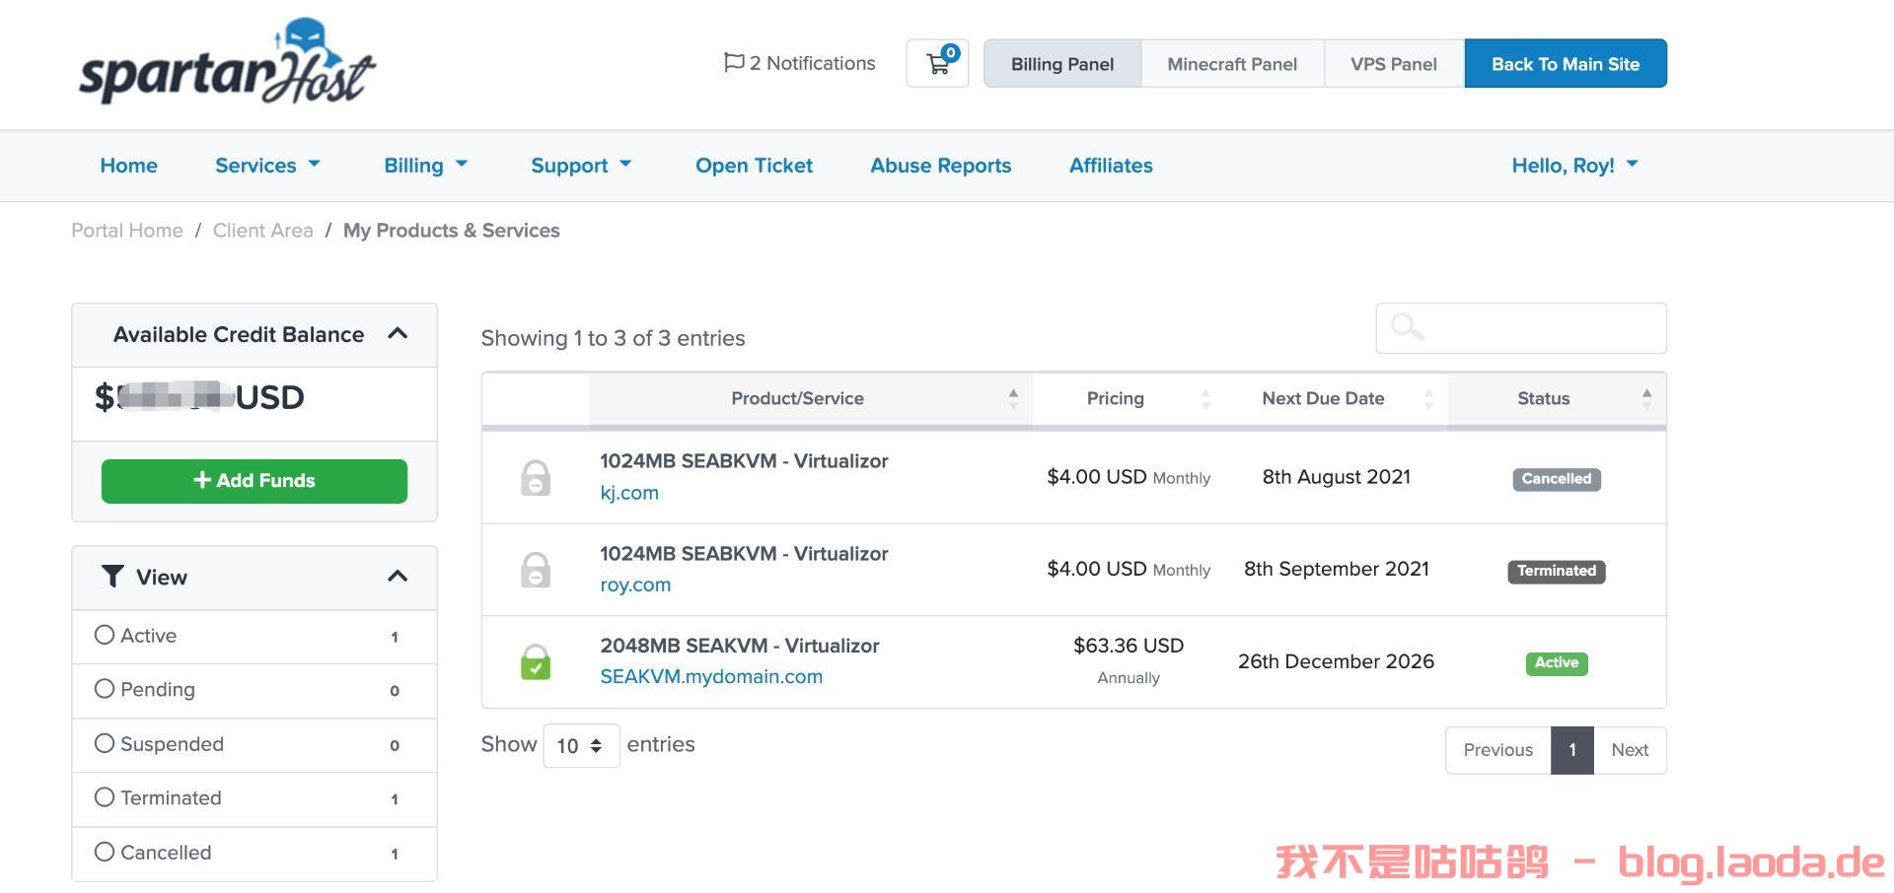Collapse the Available Credit Balance panel

tap(398, 334)
